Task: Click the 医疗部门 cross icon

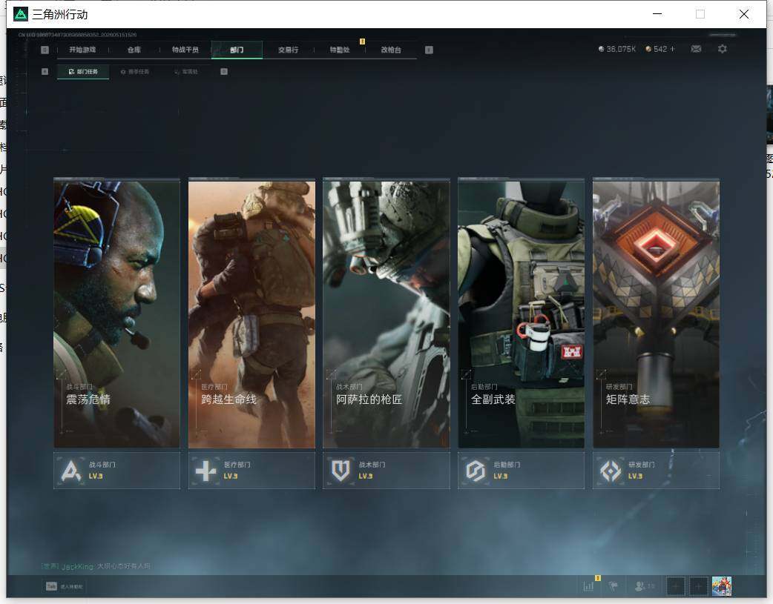Action: click(205, 471)
